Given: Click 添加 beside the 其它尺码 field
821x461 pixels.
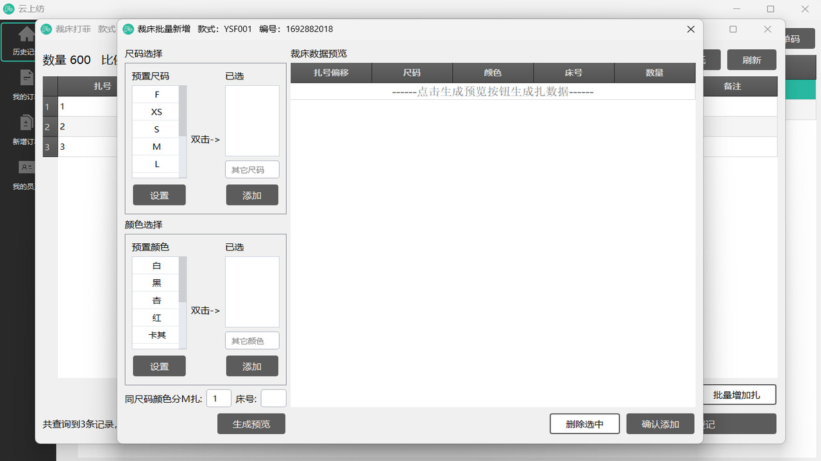Looking at the screenshot, I should point(252,195).
